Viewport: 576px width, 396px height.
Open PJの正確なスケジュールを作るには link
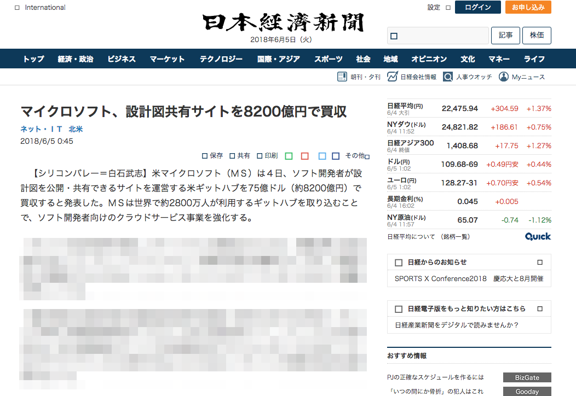[x=436, y=377]
